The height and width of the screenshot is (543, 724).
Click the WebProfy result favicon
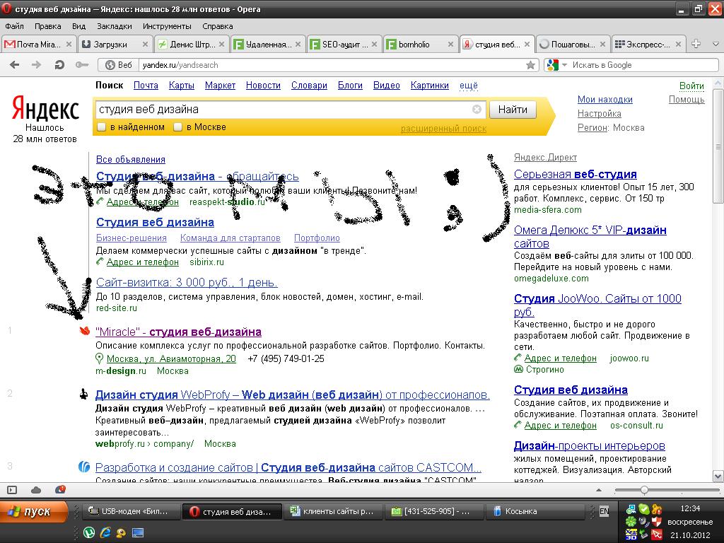(83, 394)
